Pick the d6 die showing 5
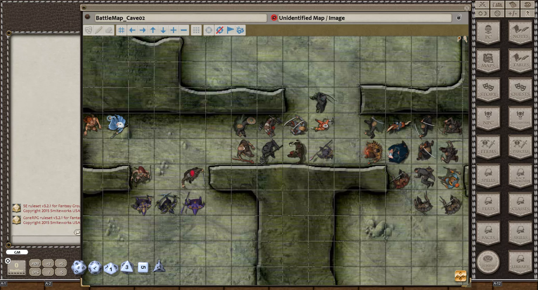538x290 pixels. (143, 267)
